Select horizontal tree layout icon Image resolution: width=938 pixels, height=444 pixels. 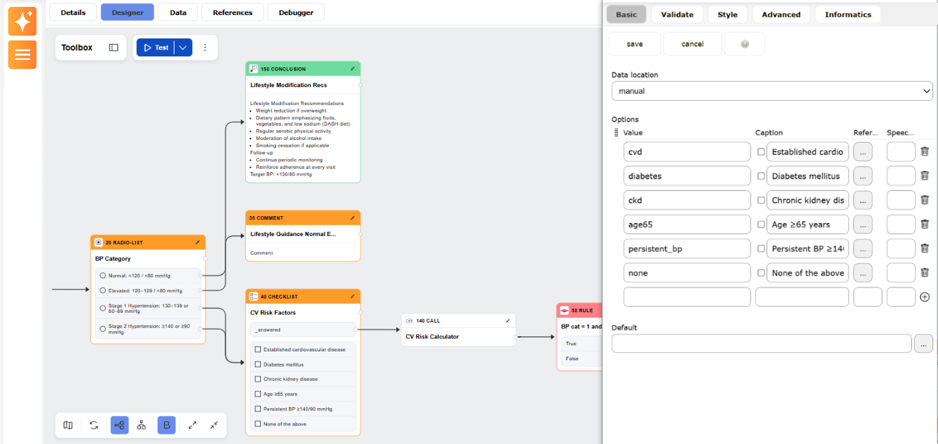coord(119,425)
